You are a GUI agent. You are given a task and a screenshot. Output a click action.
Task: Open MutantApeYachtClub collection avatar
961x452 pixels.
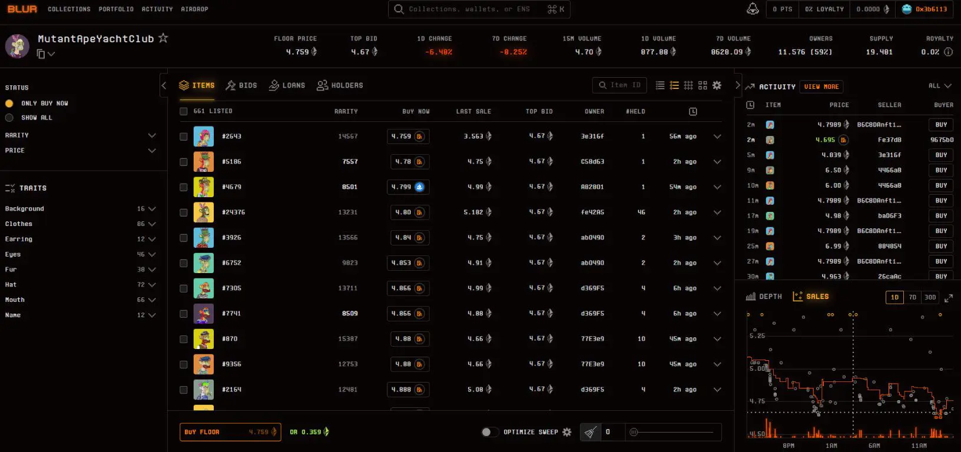coord(17,46)
